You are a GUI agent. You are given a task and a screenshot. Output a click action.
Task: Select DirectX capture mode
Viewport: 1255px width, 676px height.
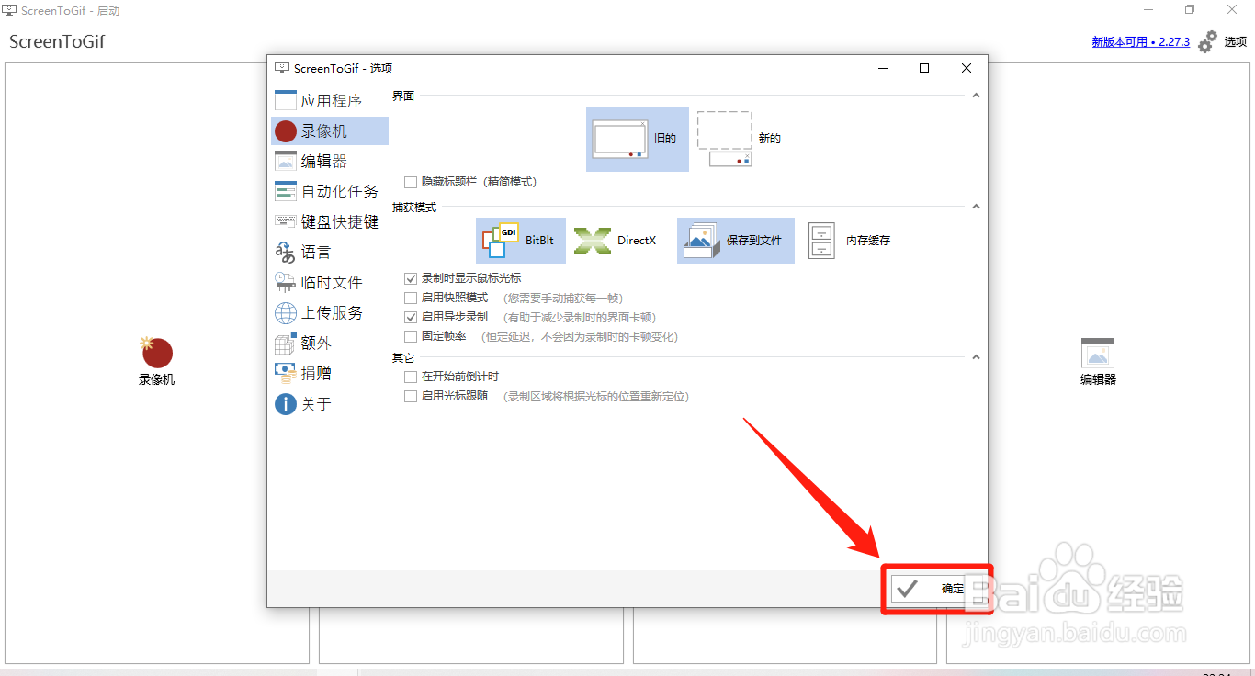[616, 241]
